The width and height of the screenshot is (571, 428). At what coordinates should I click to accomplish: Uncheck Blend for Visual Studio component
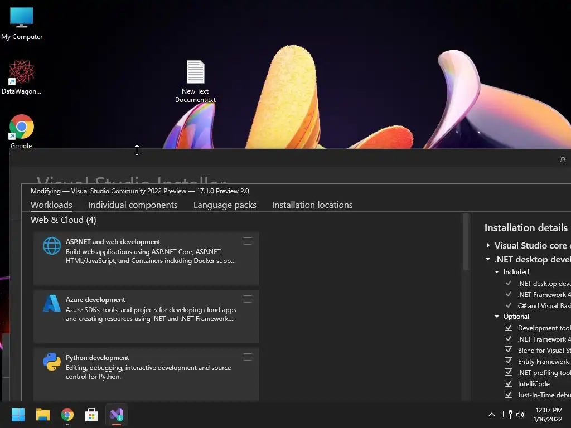pyautogui.click(x=509, y=350)
